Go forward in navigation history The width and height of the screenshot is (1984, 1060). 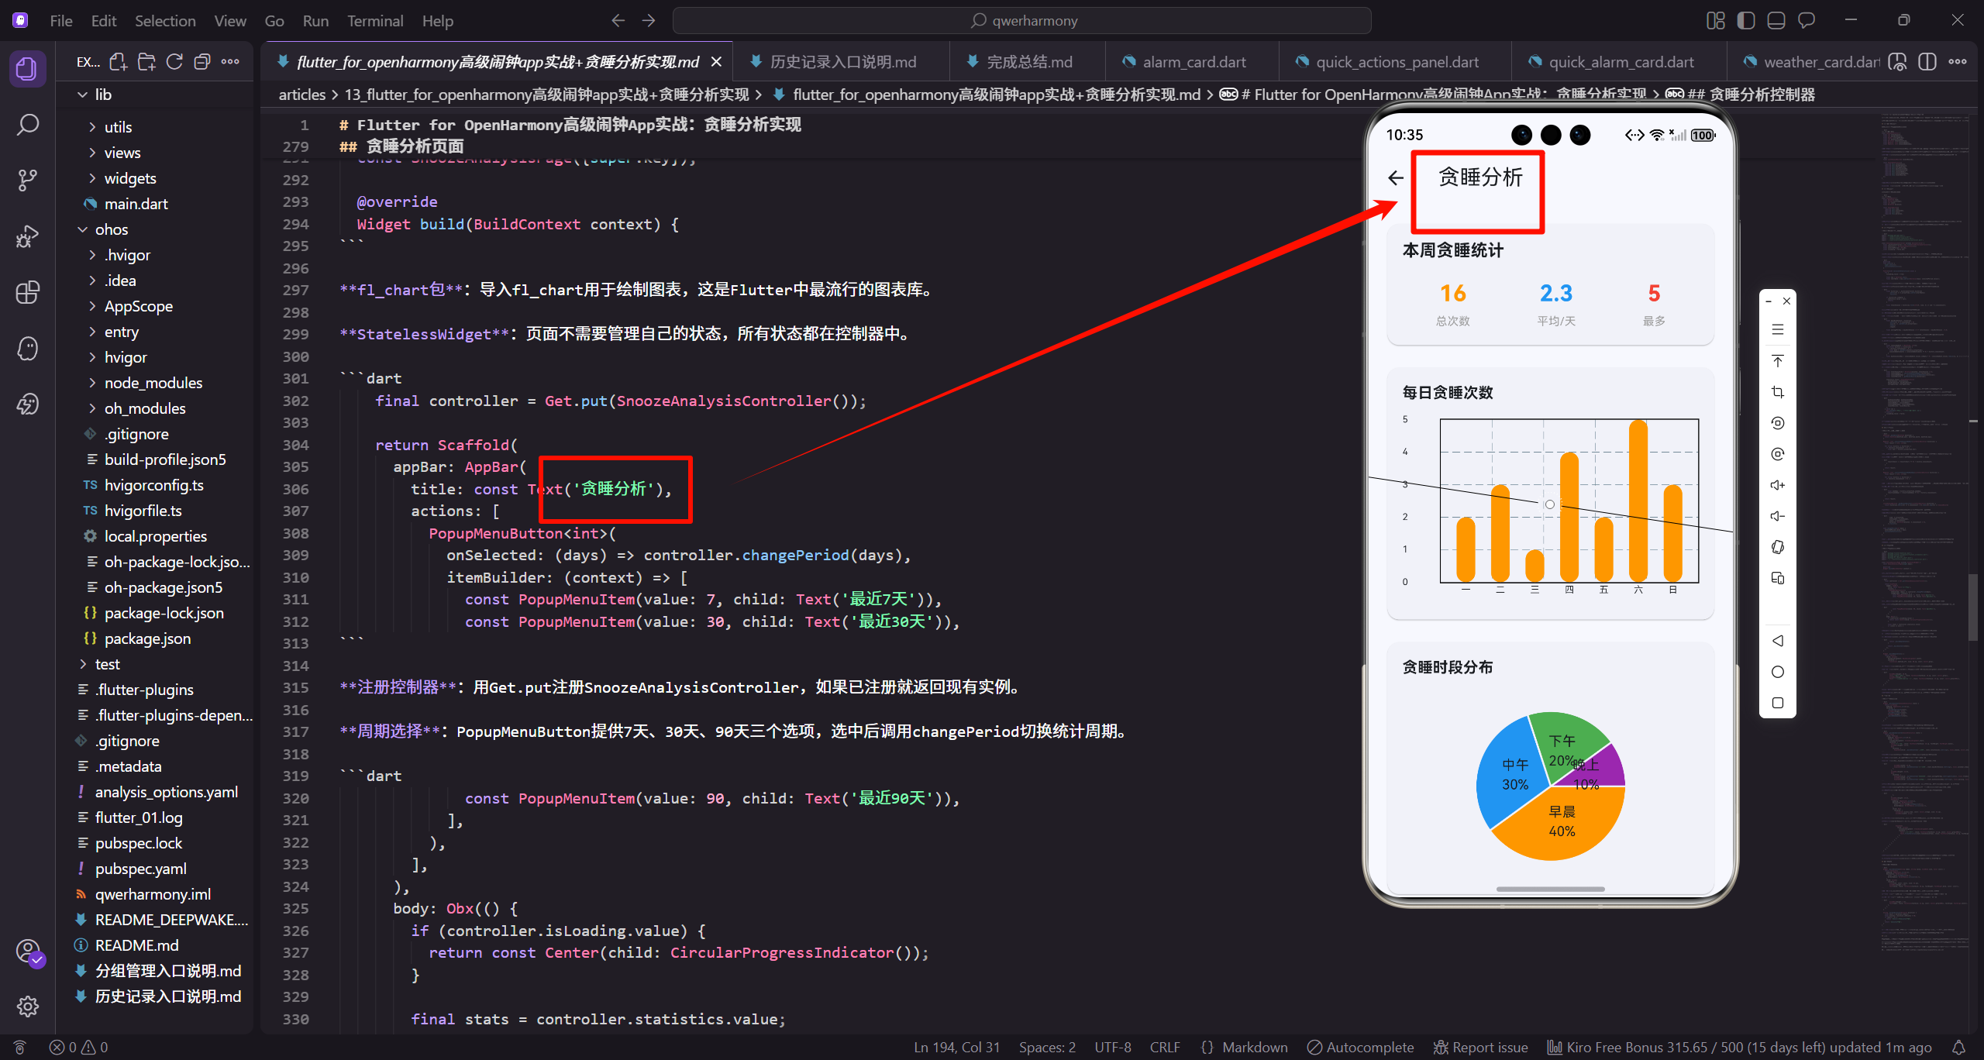[649, 21]
